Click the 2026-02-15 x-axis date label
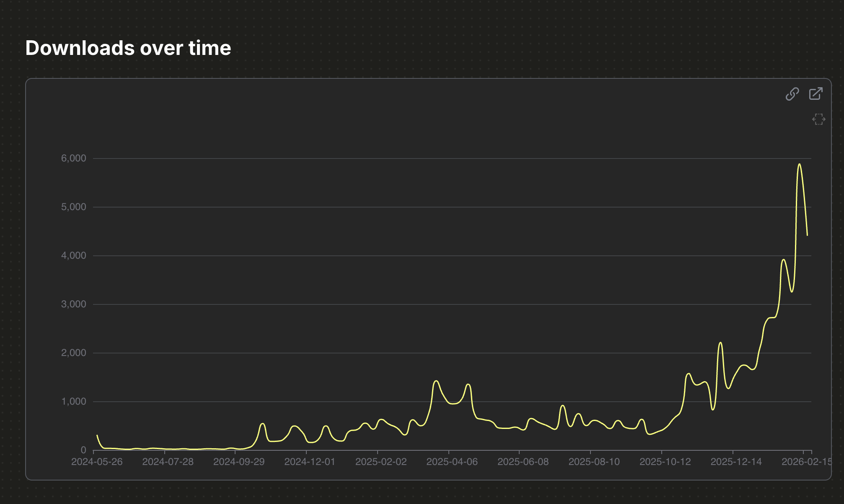Screen dimensions: 844x504 [x=806, y=462]
